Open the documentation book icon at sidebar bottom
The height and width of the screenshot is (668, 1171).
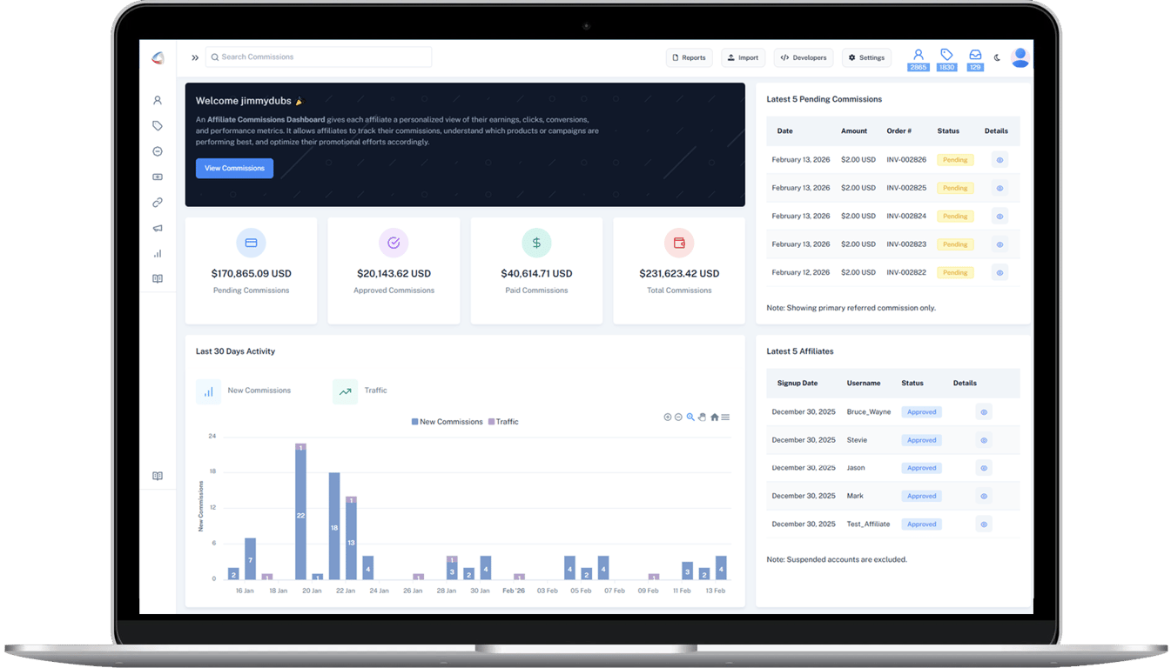[x=158, y=476]
